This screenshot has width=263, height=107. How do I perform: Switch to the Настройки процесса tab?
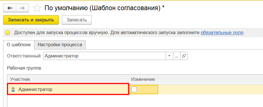pyautogui.click(x=60, y=45)
